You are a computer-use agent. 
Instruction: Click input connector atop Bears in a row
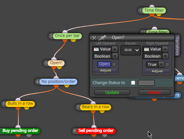pyautogui.click(x=93, y=103)
